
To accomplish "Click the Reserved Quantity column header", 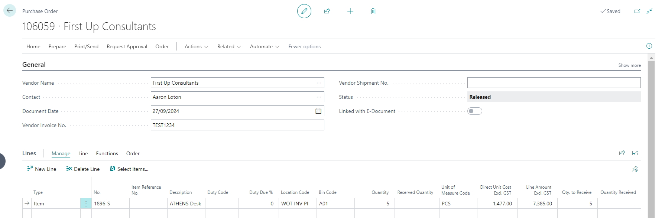I will 415,192.
